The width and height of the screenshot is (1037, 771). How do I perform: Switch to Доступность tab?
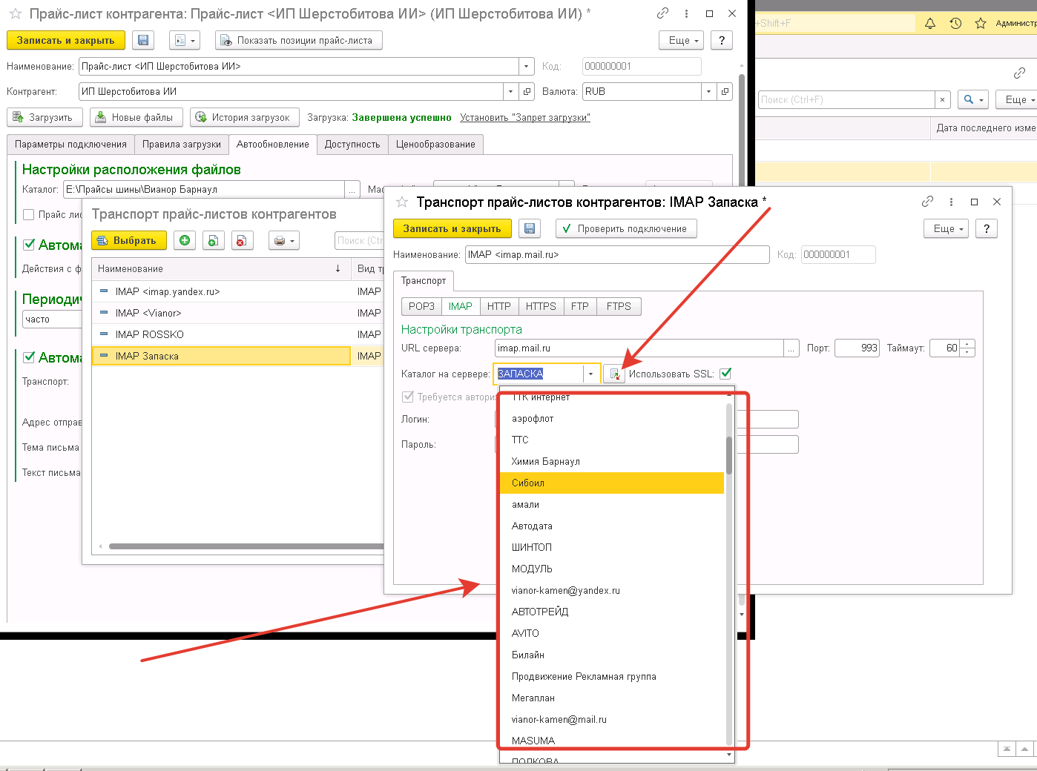tap(352, 145)
